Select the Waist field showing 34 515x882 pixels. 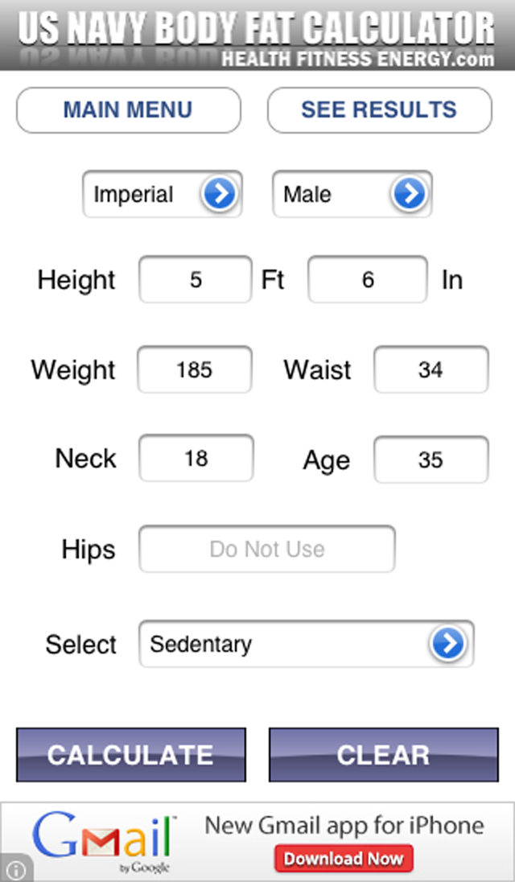[431, 369]
